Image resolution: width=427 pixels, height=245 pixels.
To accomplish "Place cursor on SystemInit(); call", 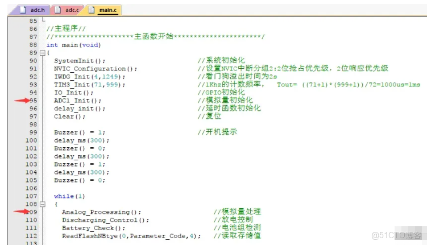I will coord(80,61).
